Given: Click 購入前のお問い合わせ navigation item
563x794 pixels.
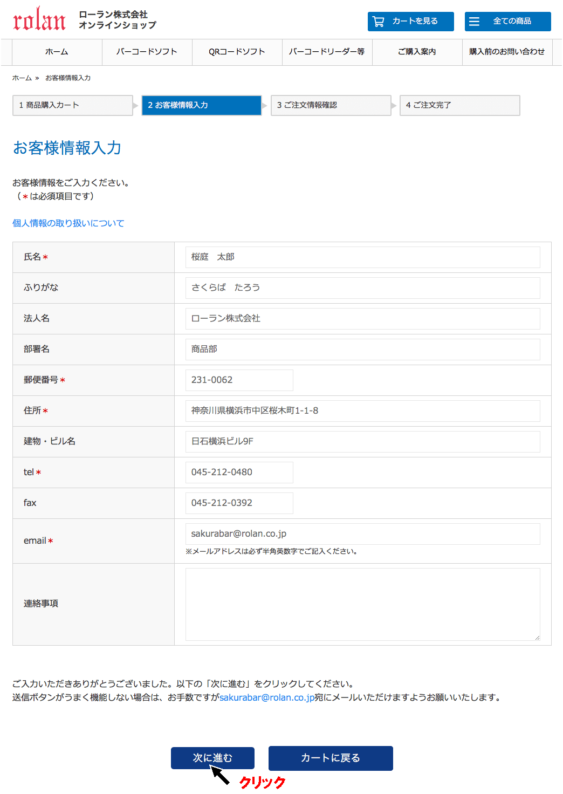Looking at the screenshot, I should [x=507, y=52].
